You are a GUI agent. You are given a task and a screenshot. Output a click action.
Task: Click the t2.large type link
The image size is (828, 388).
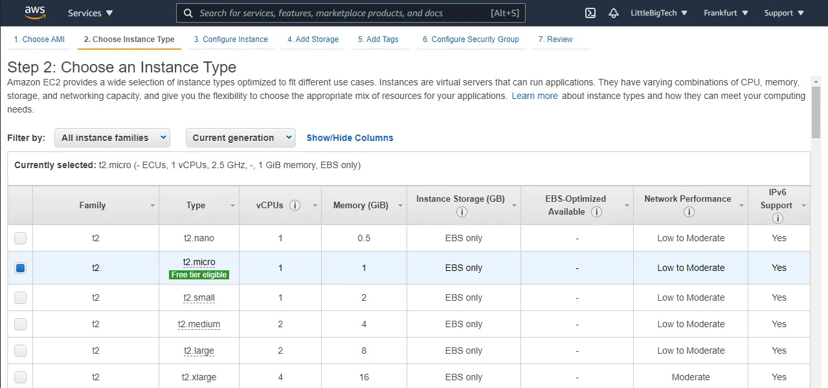(x=199, y=350)
